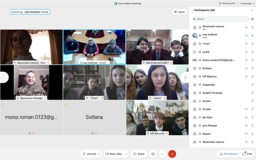Viewport: 256px width, 160px height.
Task: Click the participant Search field
Action: click(x=220, y=19)
